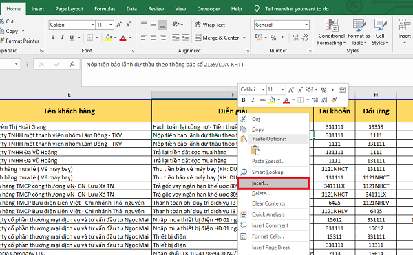This screenshot has width=413, height=255.
Task: Open Format as Table gallery
Action: (359, 32)
